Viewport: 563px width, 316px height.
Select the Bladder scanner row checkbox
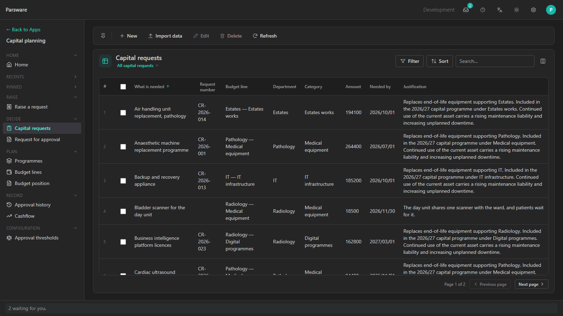pos(123,211)
